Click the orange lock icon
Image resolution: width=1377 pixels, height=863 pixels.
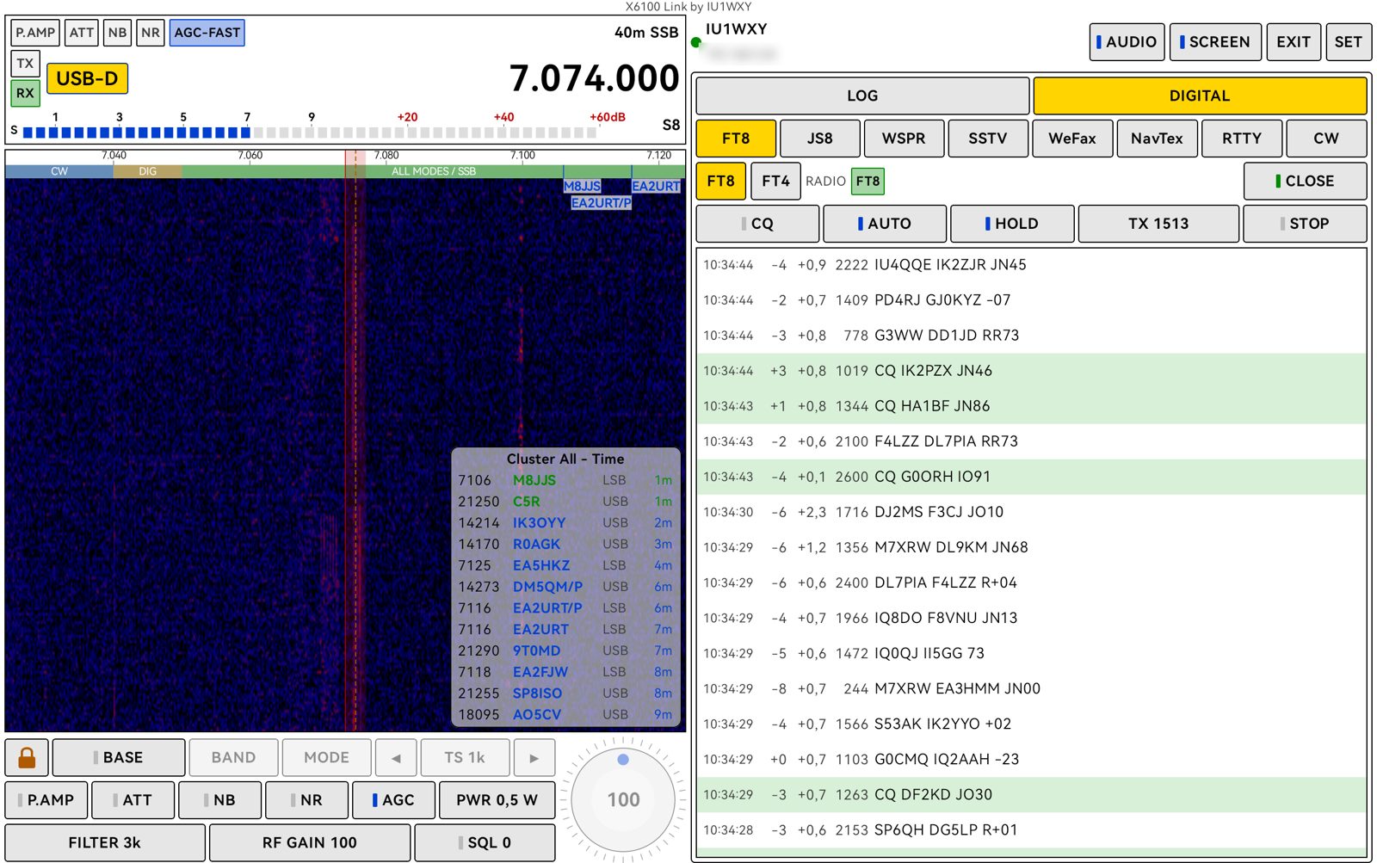(27, 757)
